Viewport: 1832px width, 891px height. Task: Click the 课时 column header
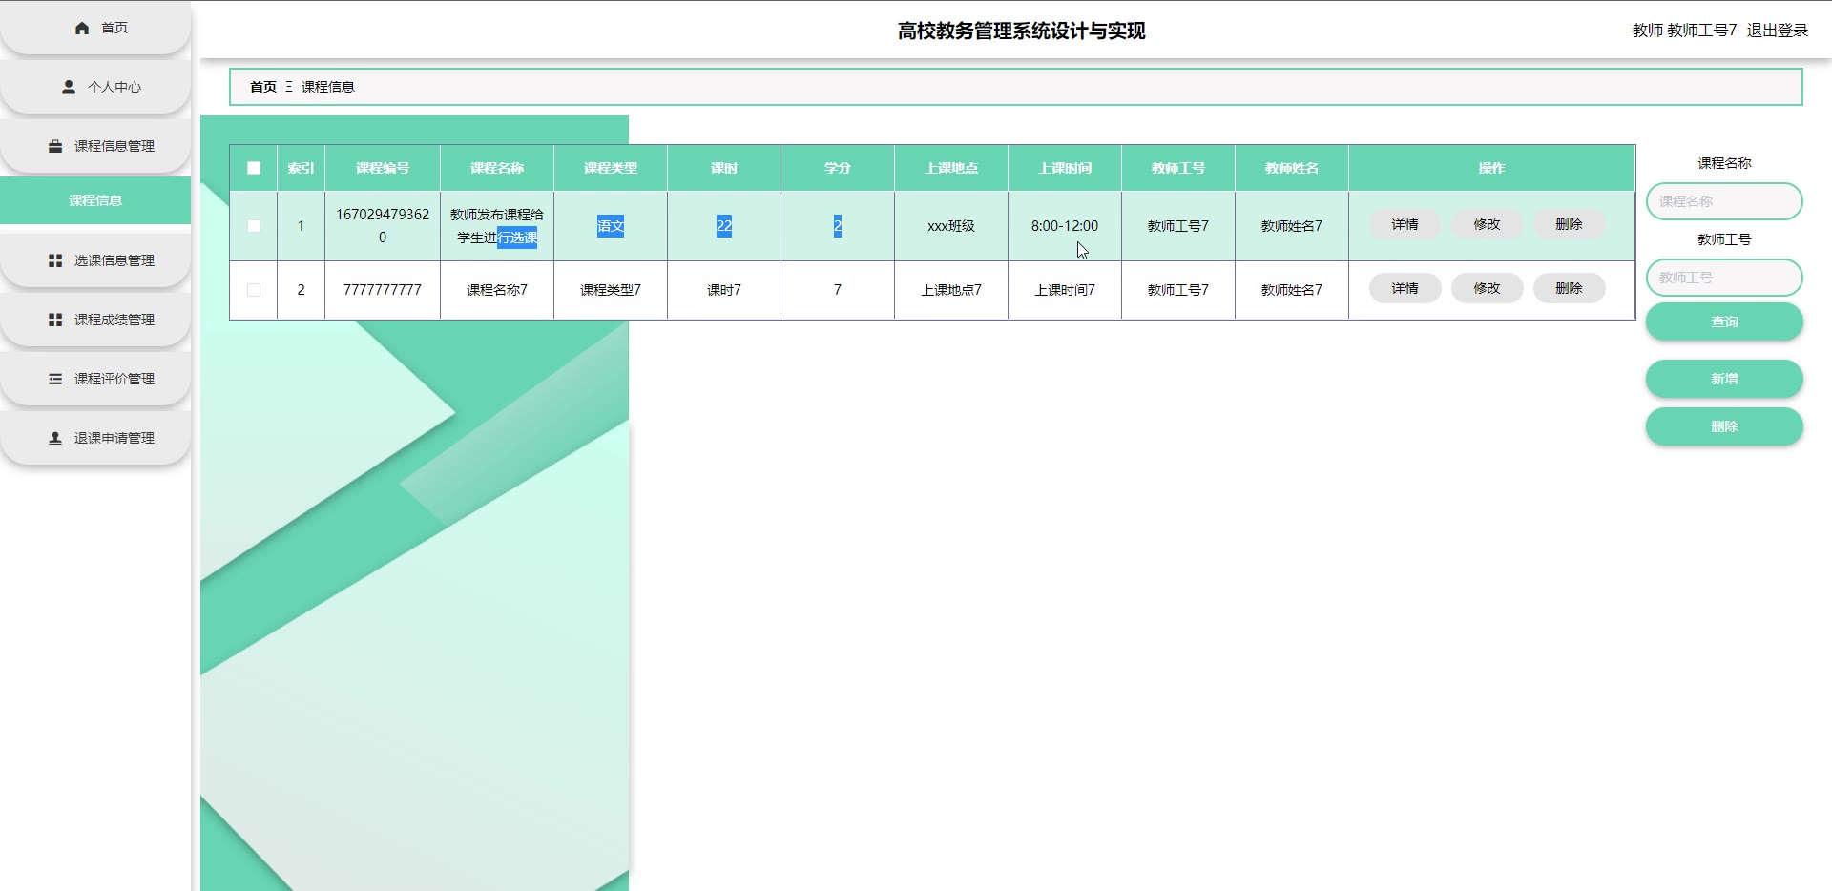click(x=724, y=168)
